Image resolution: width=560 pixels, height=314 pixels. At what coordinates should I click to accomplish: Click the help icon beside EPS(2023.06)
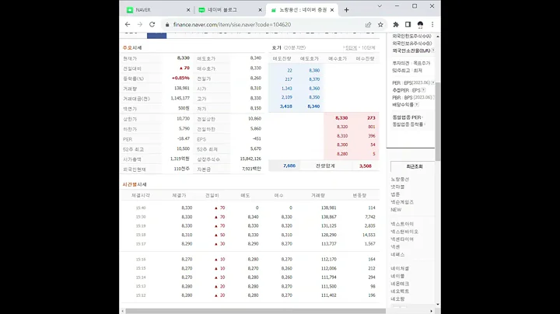[433, 83]
